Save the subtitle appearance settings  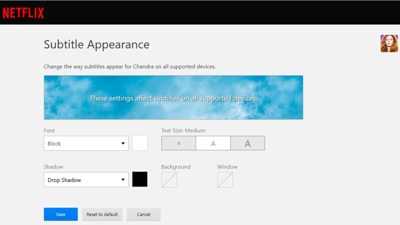coord(61,214)
